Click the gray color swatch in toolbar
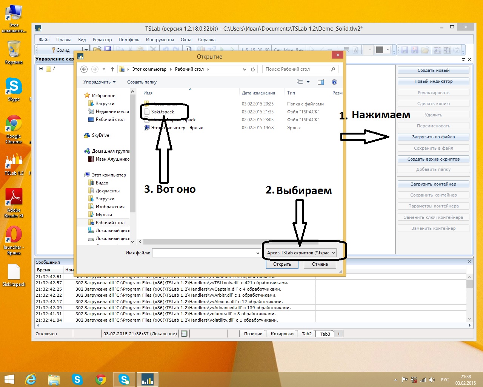The image size is (483, 387). (380, 50)
